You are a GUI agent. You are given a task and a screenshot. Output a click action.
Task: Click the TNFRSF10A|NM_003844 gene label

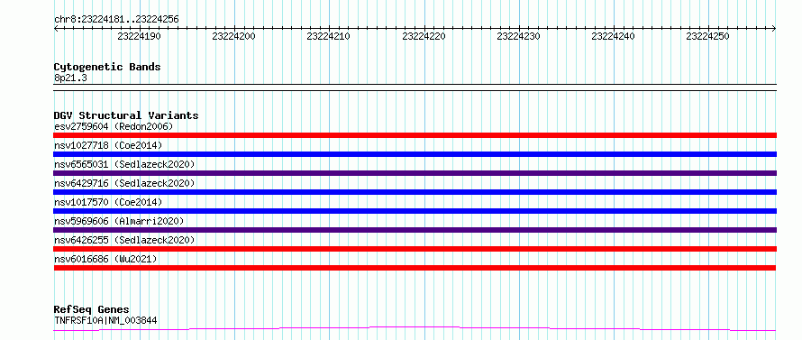[105, 320]
